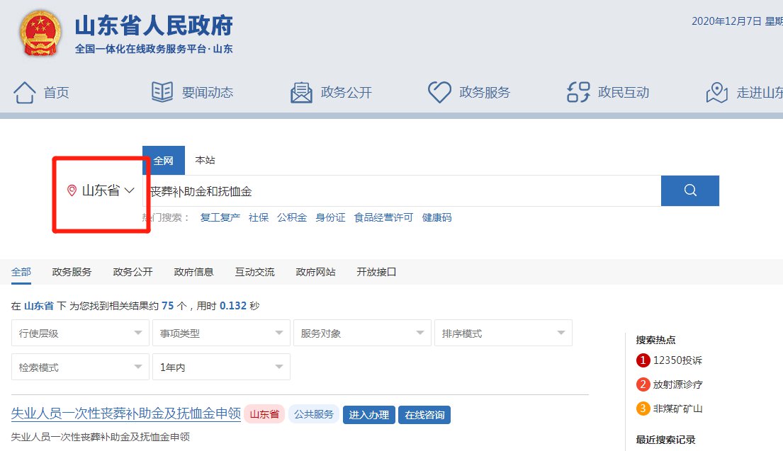Click the interaction icon for 政民互动
The image size is (783, 451).
tap(578, 92)
